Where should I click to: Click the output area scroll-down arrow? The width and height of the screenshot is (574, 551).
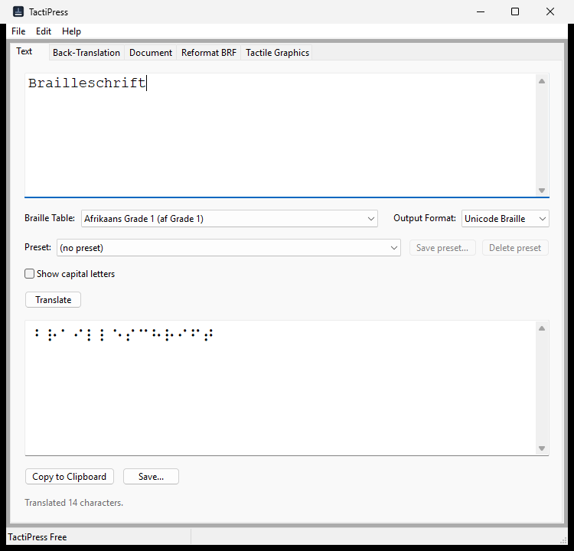click(x=542, y=448)
